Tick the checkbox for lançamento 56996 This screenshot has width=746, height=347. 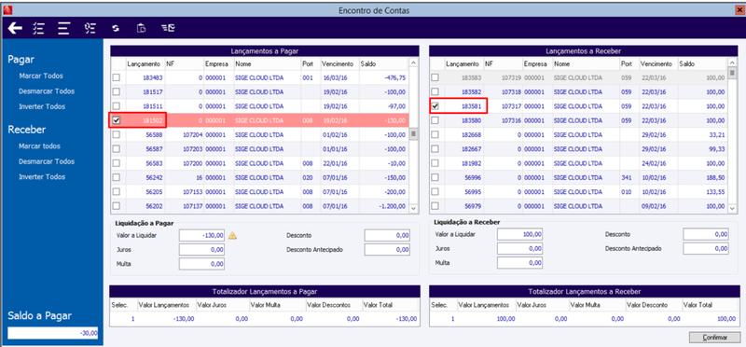point(435,177)
